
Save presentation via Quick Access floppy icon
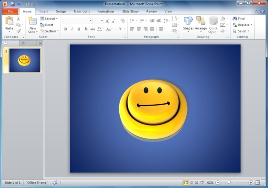coord(12,4)
